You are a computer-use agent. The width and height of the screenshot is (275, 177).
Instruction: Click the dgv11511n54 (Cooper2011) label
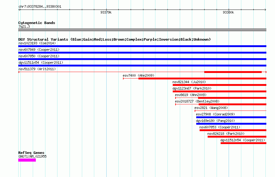click(41, 62)
